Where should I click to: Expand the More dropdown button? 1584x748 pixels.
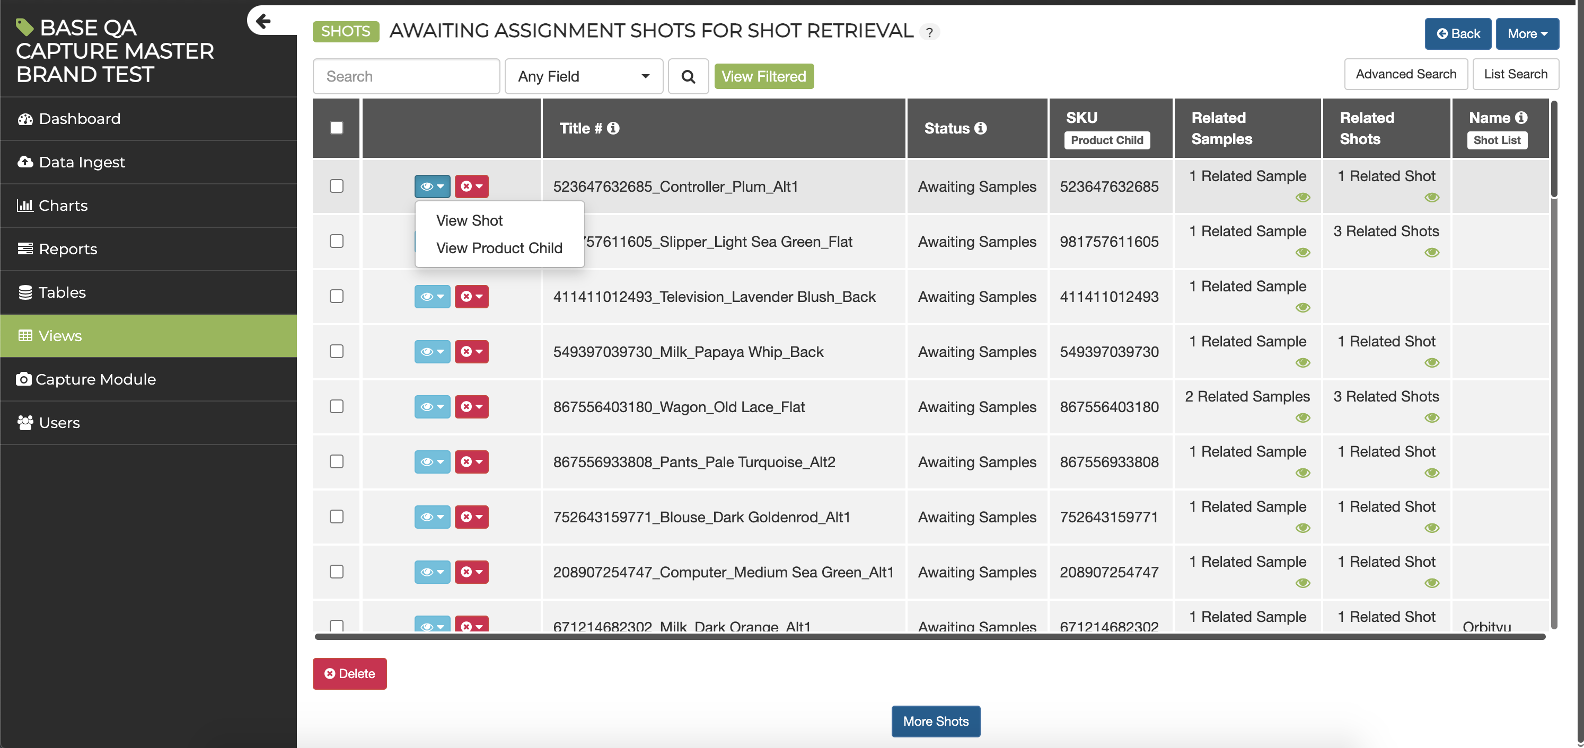1527,34
